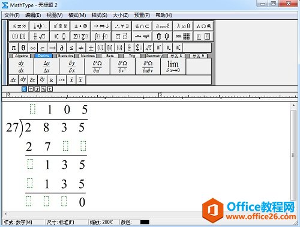Open the fraction and radical templates palette
This screenshot has width=300, height=227.
coord(40,36)
